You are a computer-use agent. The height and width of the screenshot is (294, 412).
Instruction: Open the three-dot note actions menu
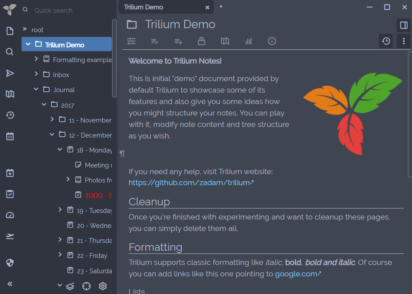pos(404,41)
